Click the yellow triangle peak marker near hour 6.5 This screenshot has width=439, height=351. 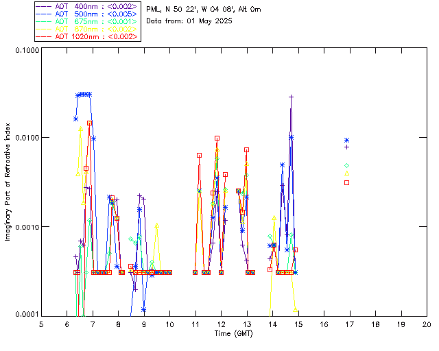click(x=81, y=129)
